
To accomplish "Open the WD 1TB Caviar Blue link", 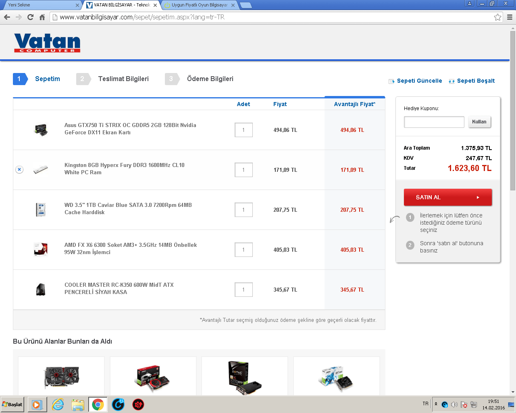I will click(x=128, y=209).
